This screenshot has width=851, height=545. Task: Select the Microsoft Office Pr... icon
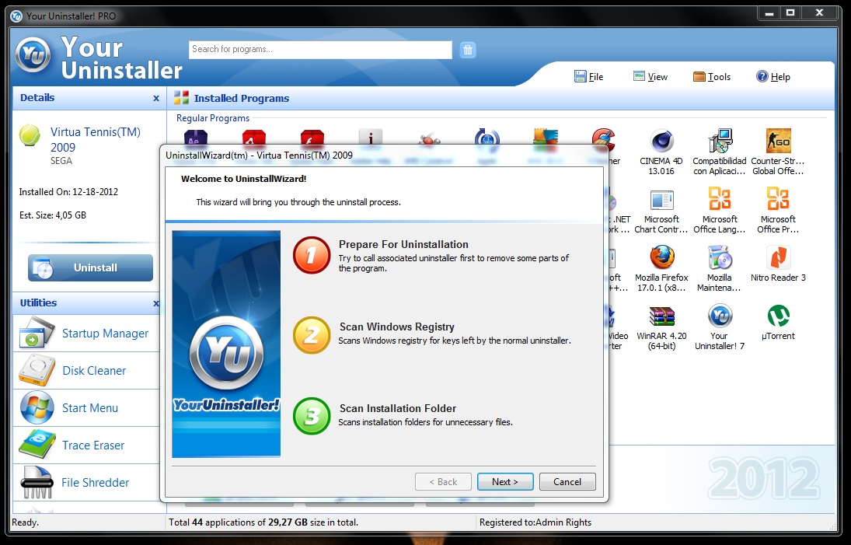[x=778, y=199]
